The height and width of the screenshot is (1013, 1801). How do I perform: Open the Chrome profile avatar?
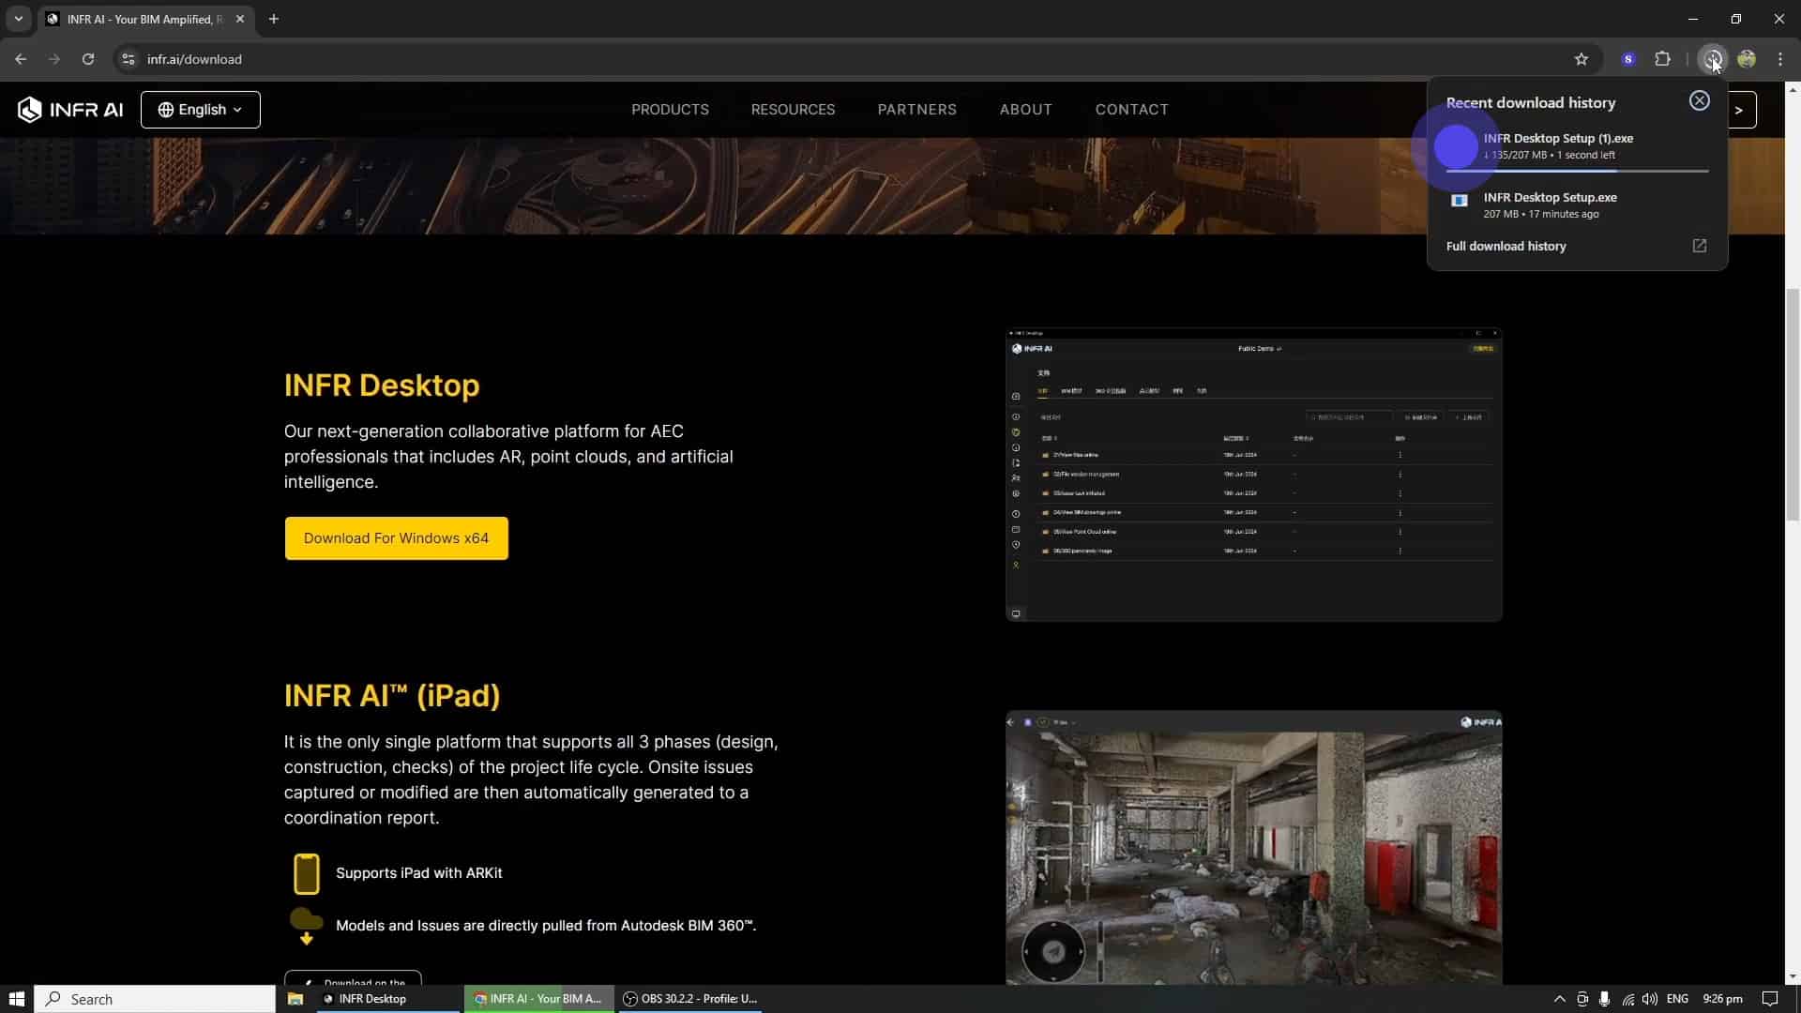coord(1746,59)
